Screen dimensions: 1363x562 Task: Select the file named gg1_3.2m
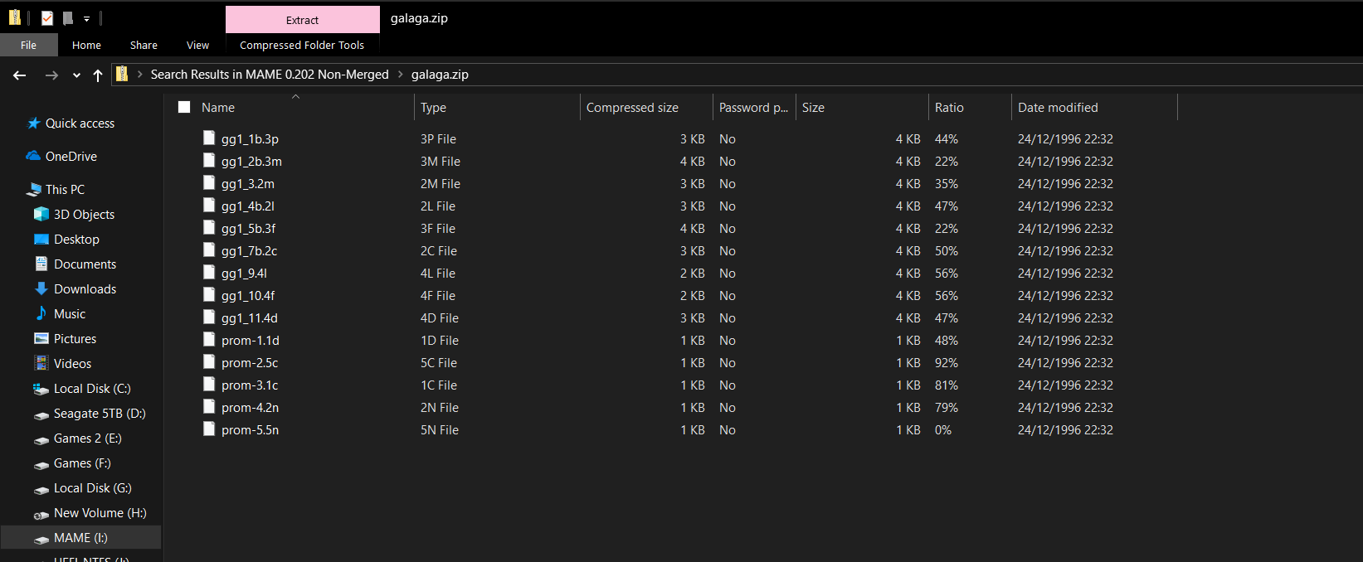248,184
